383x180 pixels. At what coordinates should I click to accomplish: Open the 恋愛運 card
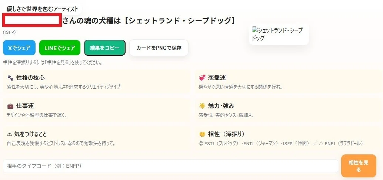[289, 82]
